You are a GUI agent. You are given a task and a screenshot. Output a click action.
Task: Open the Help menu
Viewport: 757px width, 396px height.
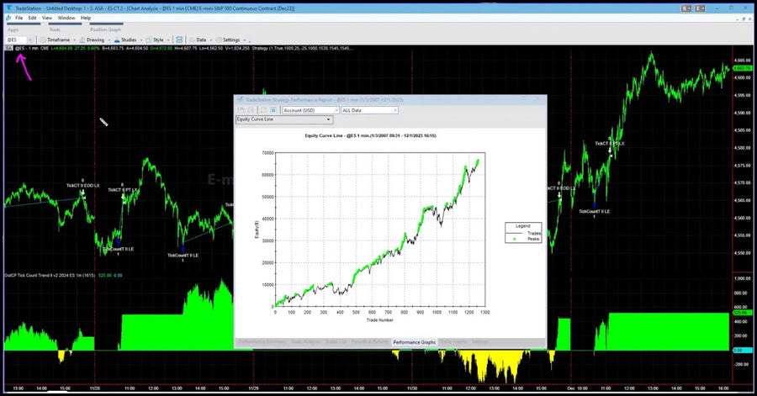coord(86,18)
